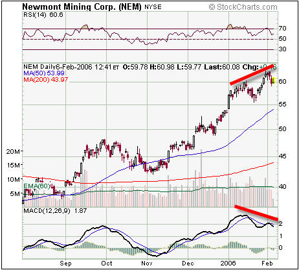The width and height of the screenshot is (299, 270).
Task: Click the 'RSI(14) 60.6' indicator label
Action: coord(43,15)
